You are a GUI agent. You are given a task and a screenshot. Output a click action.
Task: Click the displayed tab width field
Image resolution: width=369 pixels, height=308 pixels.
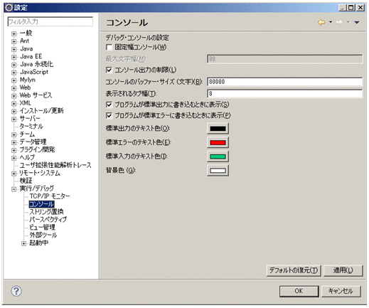coord(284,94)
